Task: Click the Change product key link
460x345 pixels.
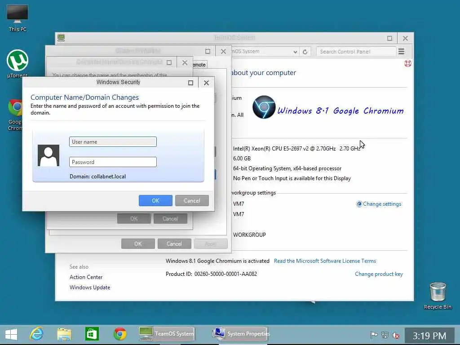Action: 379,274
